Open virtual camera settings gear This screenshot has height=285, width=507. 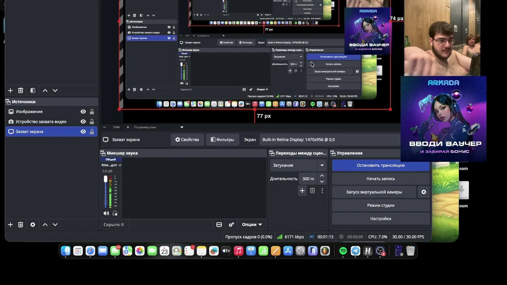click(424, 192)
